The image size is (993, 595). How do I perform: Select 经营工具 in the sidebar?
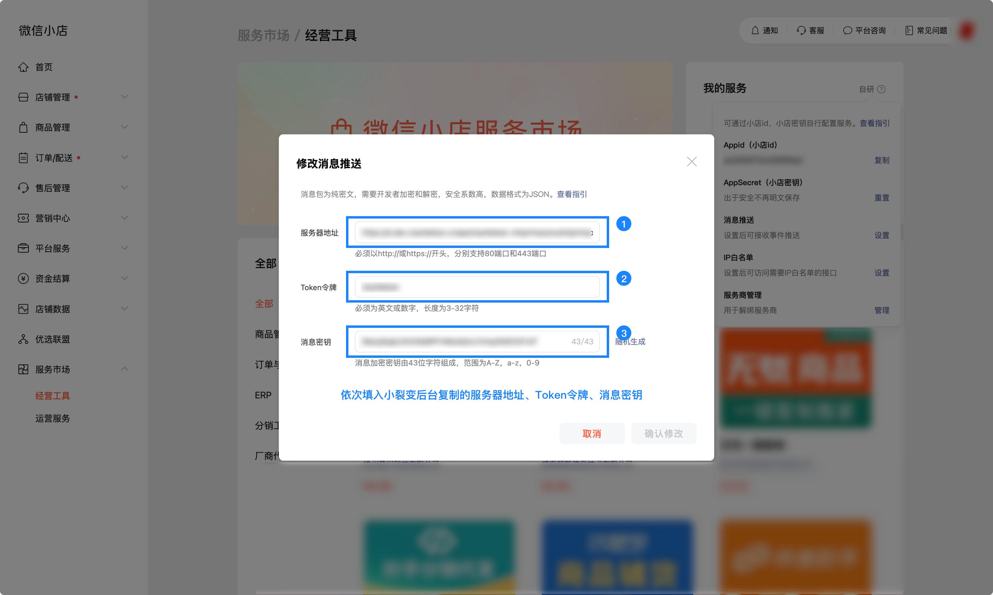pos(53,396)
